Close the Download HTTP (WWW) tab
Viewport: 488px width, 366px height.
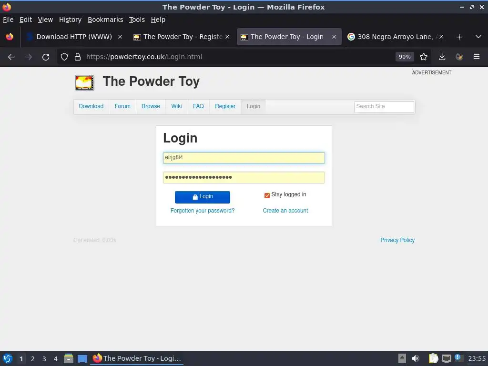point(120,37)
